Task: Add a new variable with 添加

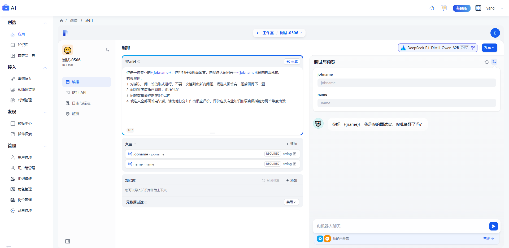Action: (x=292, y=144)
